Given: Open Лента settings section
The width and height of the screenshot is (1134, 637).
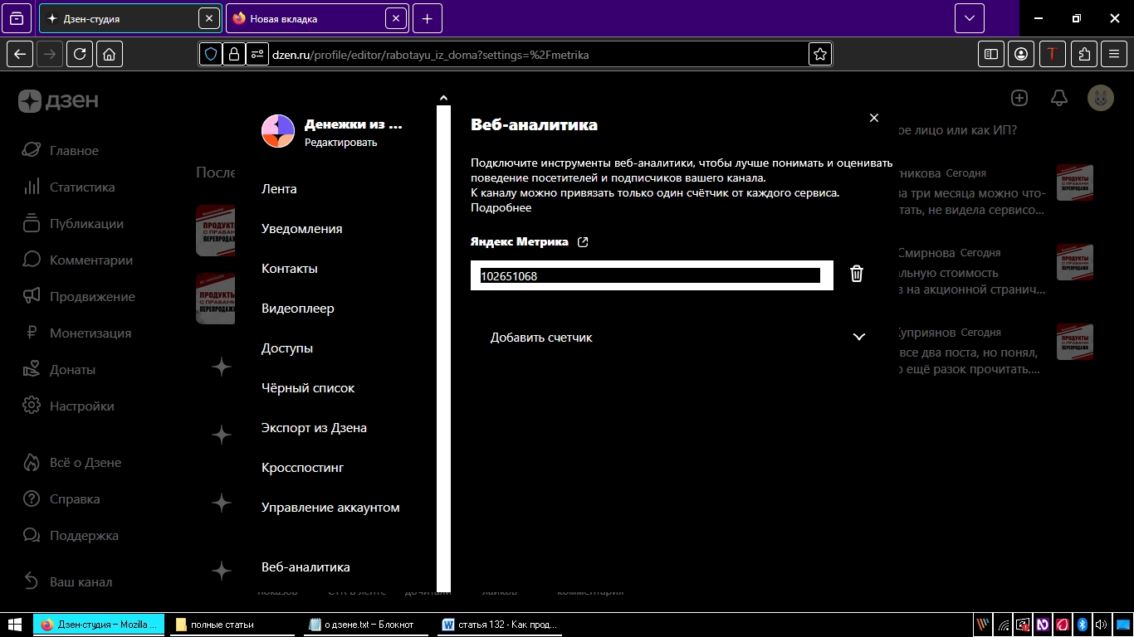Looking at the screenshot, I should point(279,189).
